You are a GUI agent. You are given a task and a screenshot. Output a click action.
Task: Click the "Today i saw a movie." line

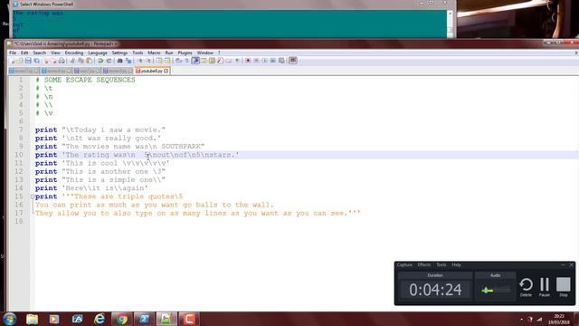point(100,129)
